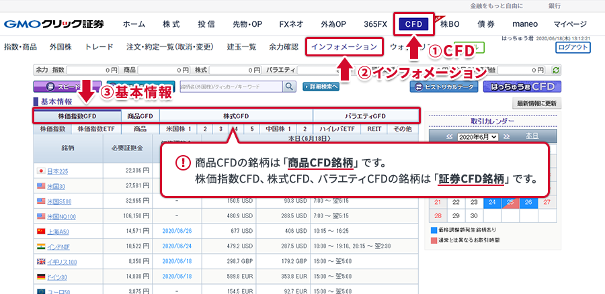Screen dimensions: 605x294
Task: Open the CFD main menu tab
Action: pos(414,25)
